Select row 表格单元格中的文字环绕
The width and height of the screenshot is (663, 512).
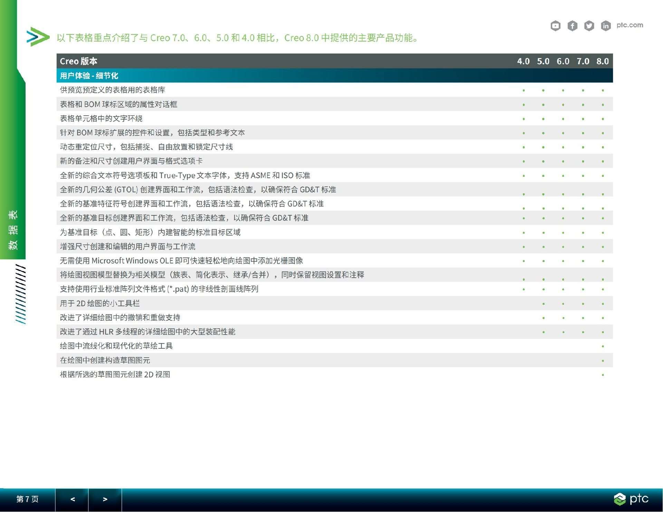335,118
